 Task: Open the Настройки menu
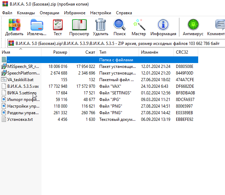(x=101, y=13)
